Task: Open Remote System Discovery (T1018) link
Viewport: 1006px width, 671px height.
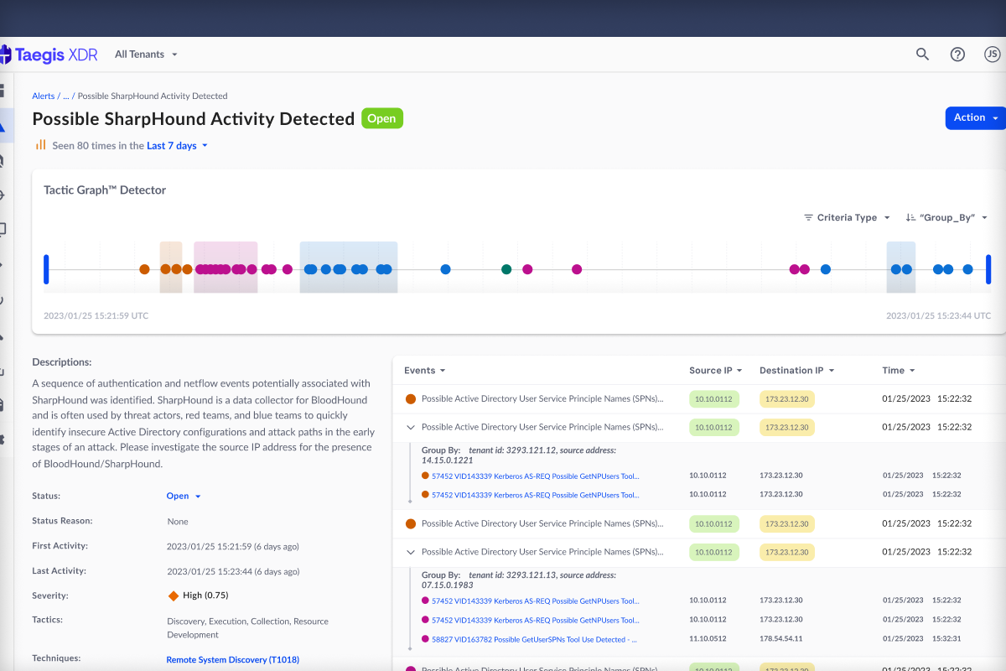Action: point(232,660)
